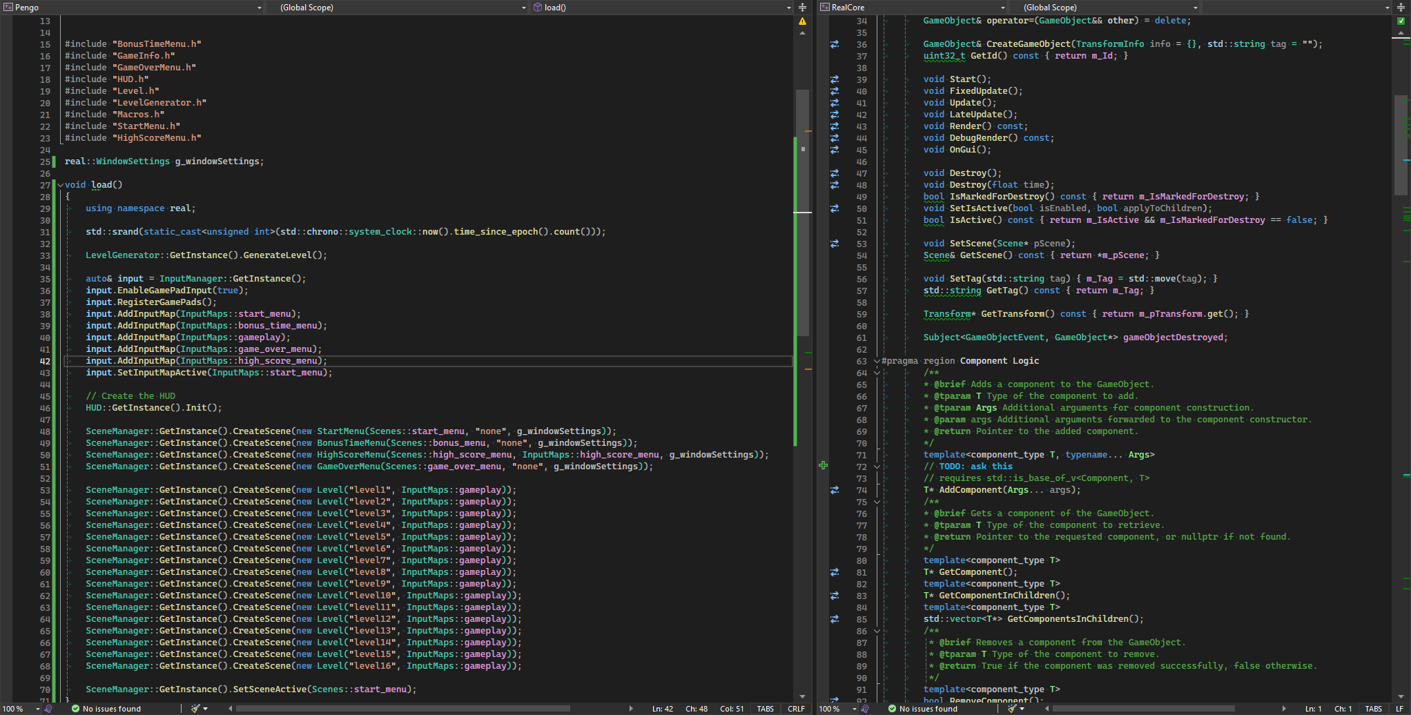Viewport: 1411px width, 715px height.
Task: Click the IntelliCode icon in left status bar
Action: [48, 709]
